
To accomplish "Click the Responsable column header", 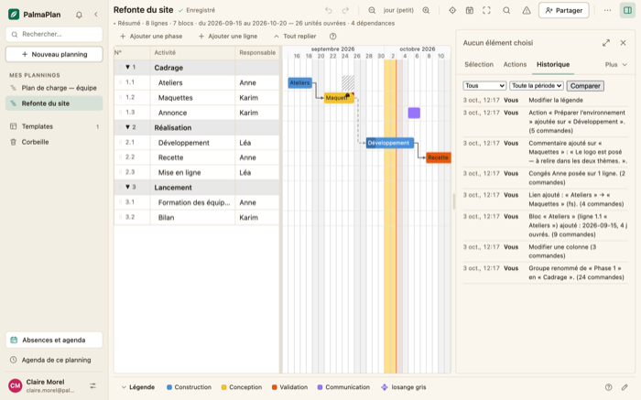I will pos(257,53).
